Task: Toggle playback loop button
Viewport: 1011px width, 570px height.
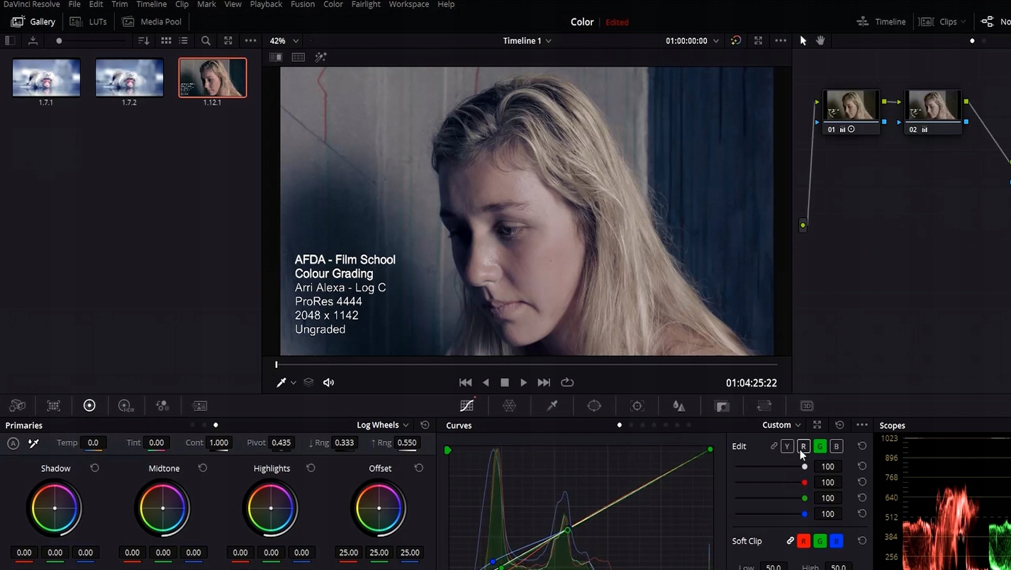Action: tap(567, 382)
